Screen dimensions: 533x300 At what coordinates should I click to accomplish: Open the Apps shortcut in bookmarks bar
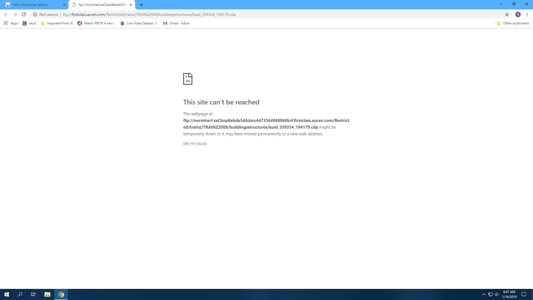tap(11, 23)
